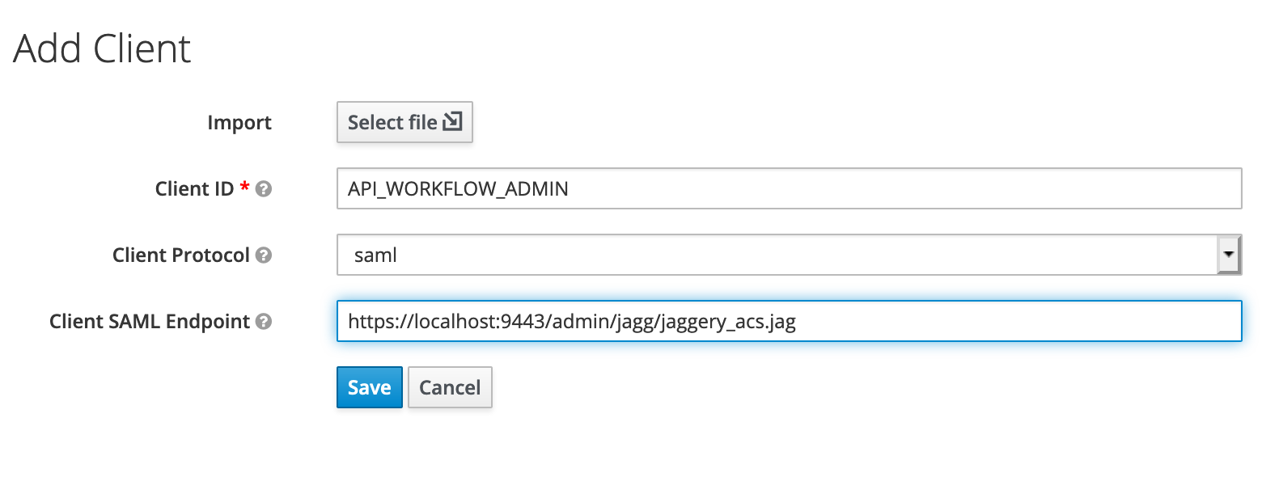Click the Client SAML Endpoint label
The width and height of the screenshot is (1262, 477).
[150, 322]
